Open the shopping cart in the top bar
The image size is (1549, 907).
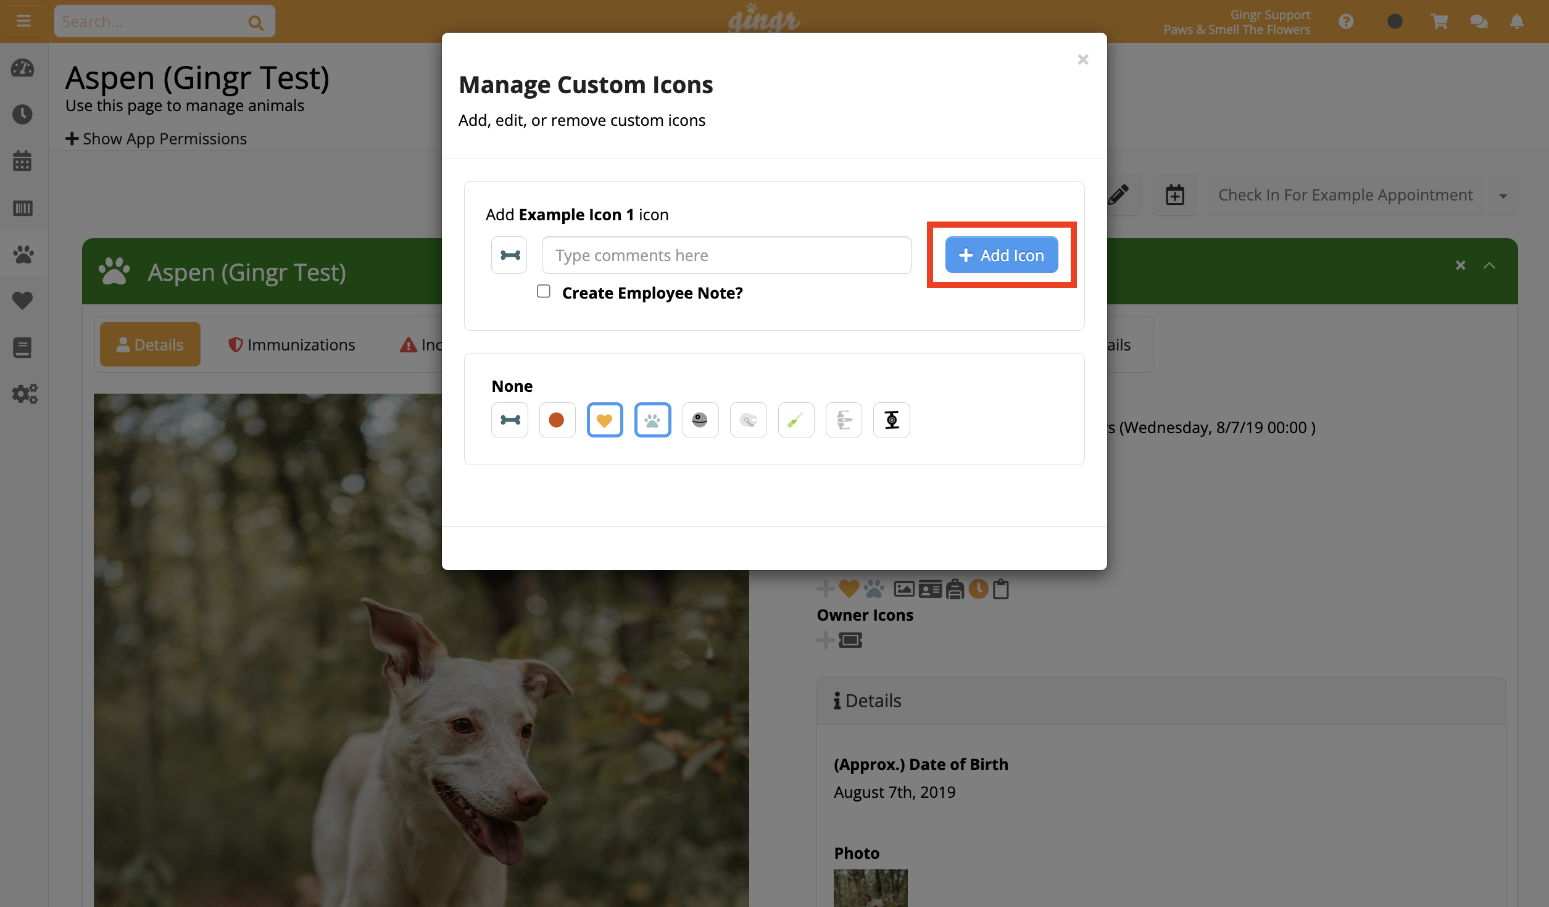(1439, 21)
